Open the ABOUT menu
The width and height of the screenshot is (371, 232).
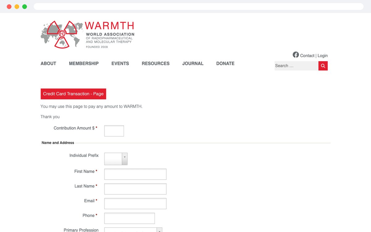49,63
